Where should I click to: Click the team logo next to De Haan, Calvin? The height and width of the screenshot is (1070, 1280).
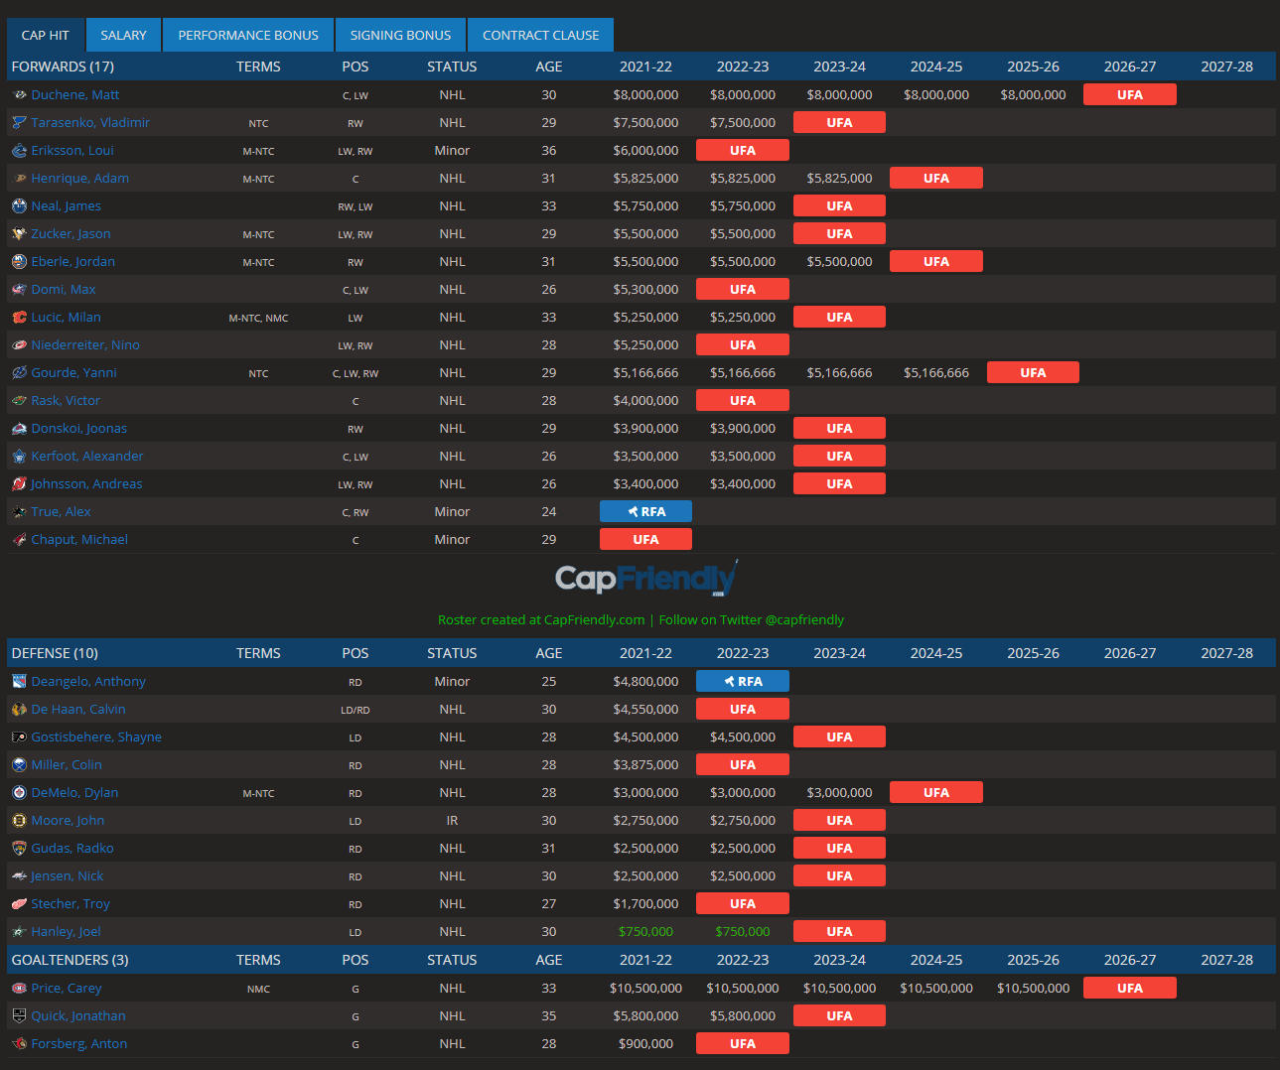tap(19, 710)
